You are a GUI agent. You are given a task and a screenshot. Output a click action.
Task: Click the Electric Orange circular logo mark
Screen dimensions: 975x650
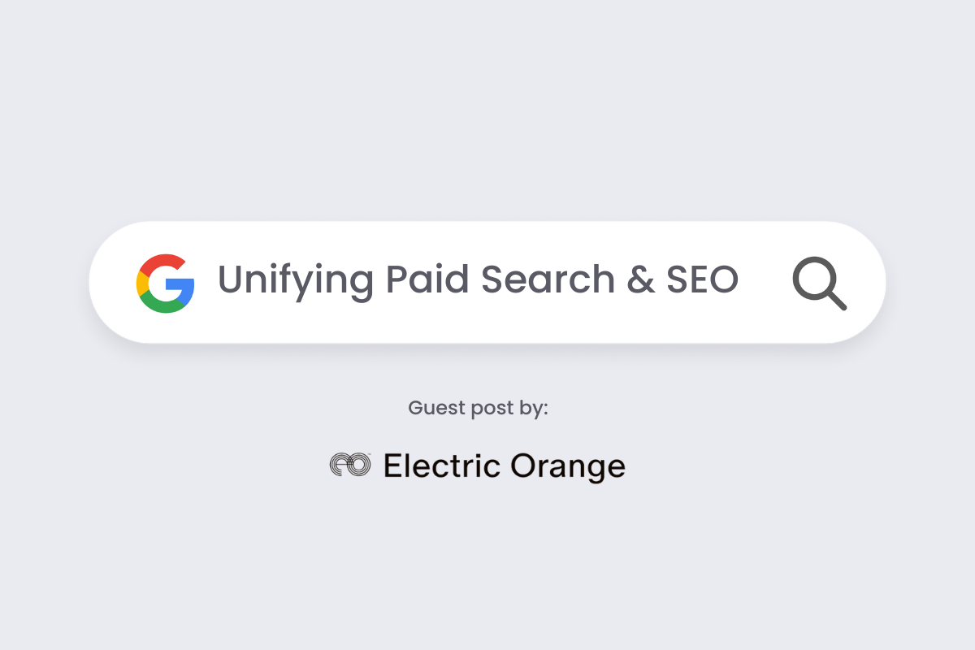[x=350, y=465]
